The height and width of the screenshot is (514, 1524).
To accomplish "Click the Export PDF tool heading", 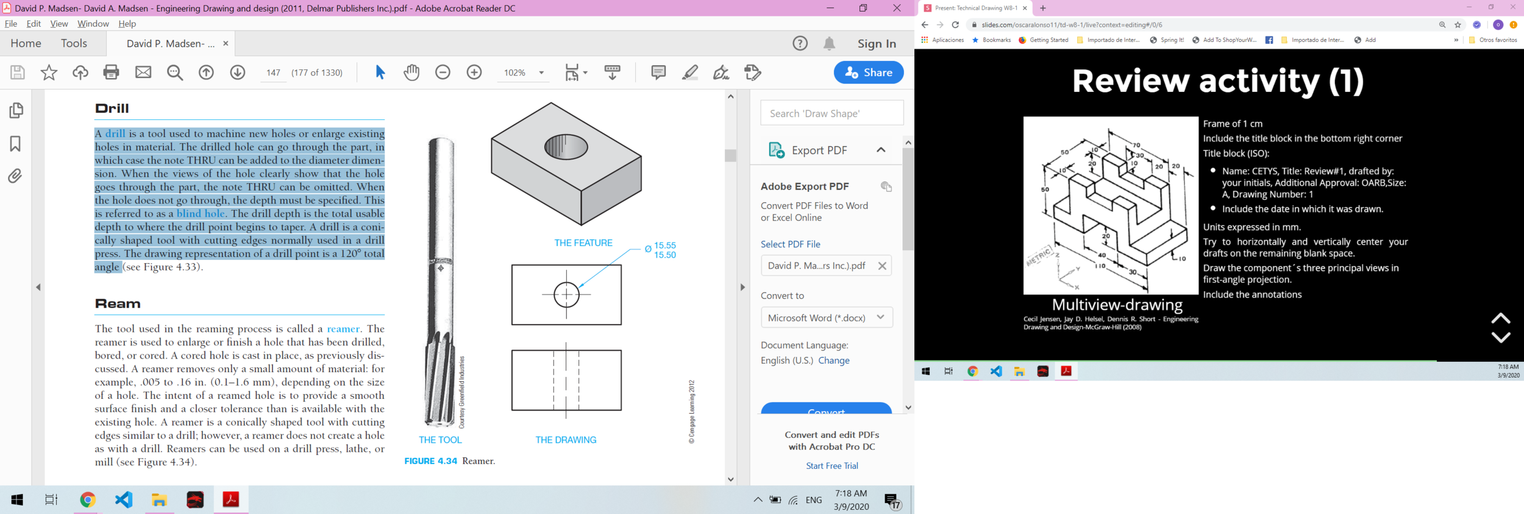I will click(x=819, y=150).
